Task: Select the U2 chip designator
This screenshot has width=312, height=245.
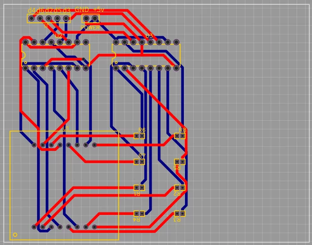Action: [x=58, y=36]
